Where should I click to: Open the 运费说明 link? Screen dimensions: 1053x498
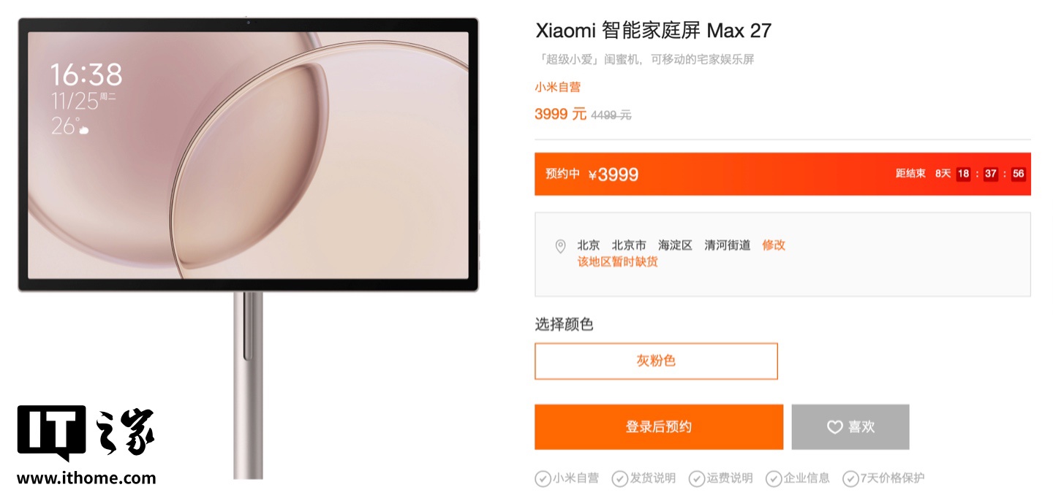pos(730,478)
